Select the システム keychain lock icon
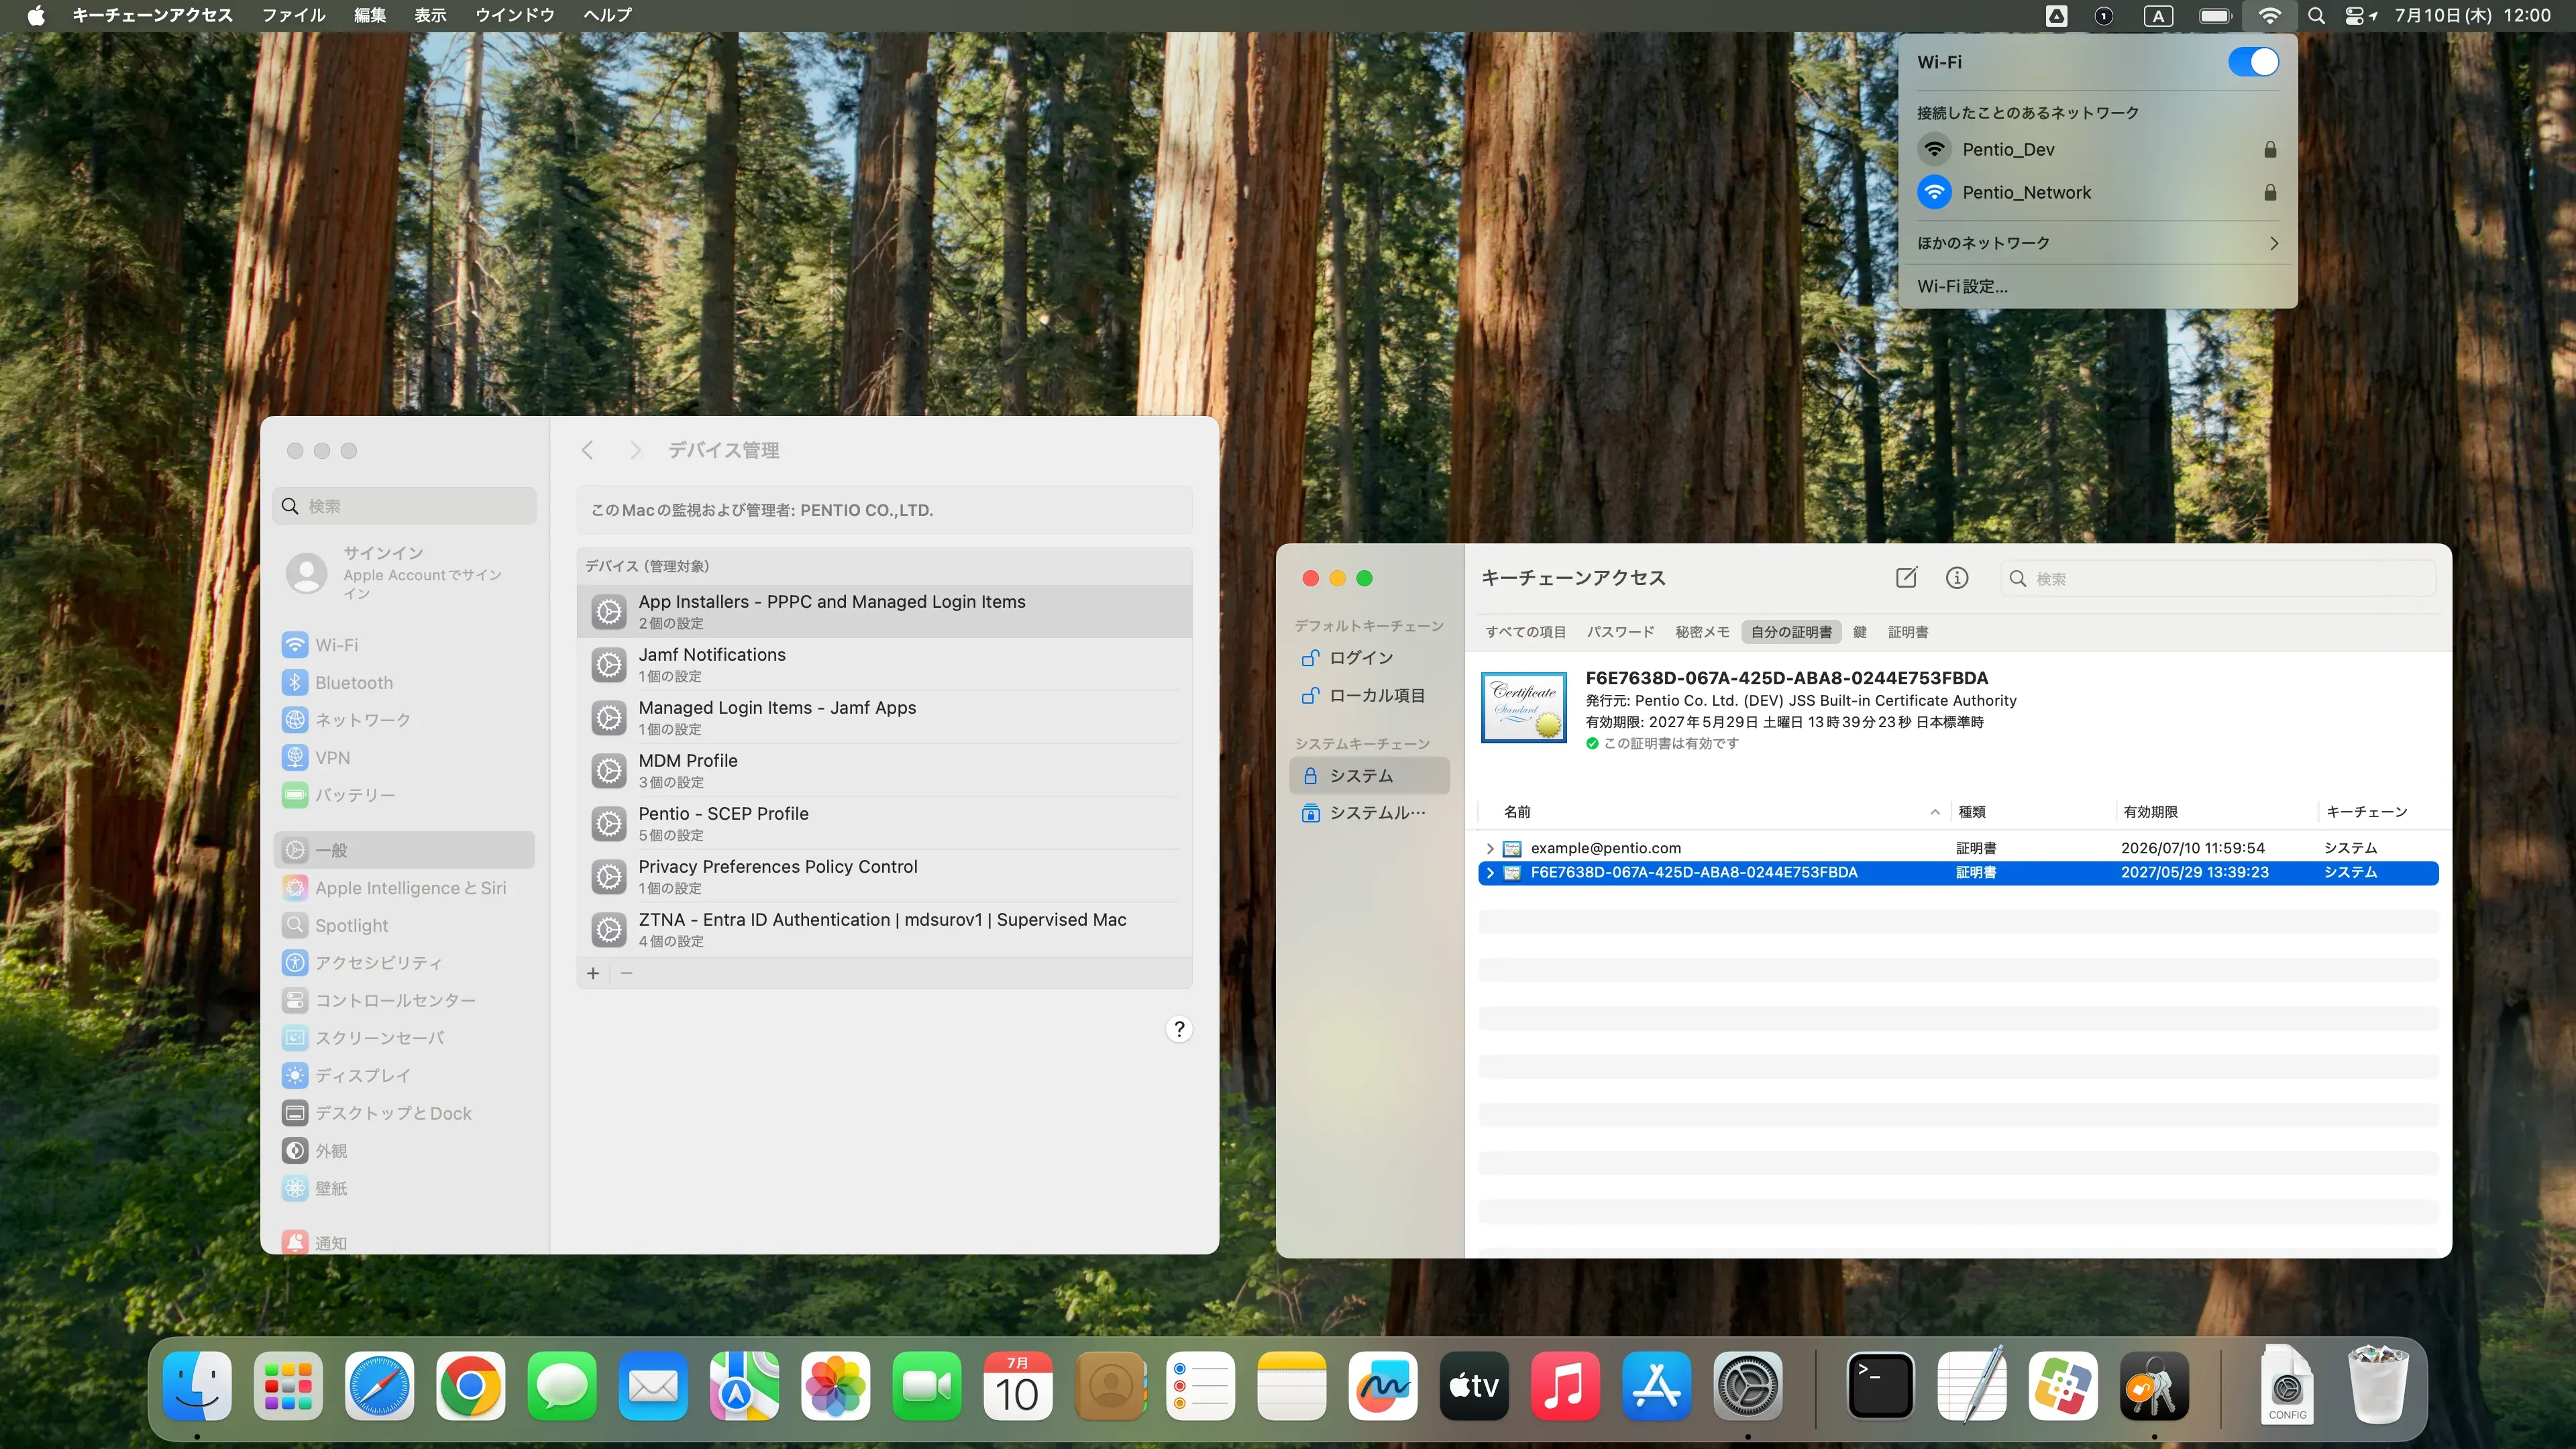 (x=1311, y=775)
